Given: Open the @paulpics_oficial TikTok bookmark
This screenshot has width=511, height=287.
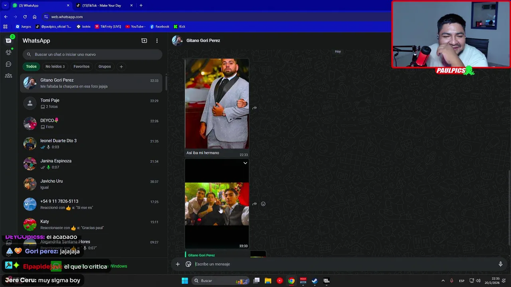Looking at the screenshot, I should [x=53, y=27].
